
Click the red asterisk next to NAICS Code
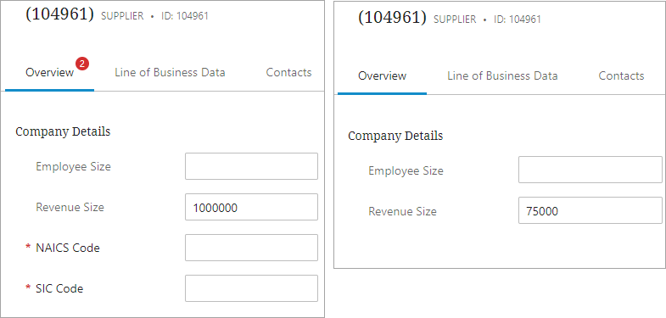(x=29, y=247)
